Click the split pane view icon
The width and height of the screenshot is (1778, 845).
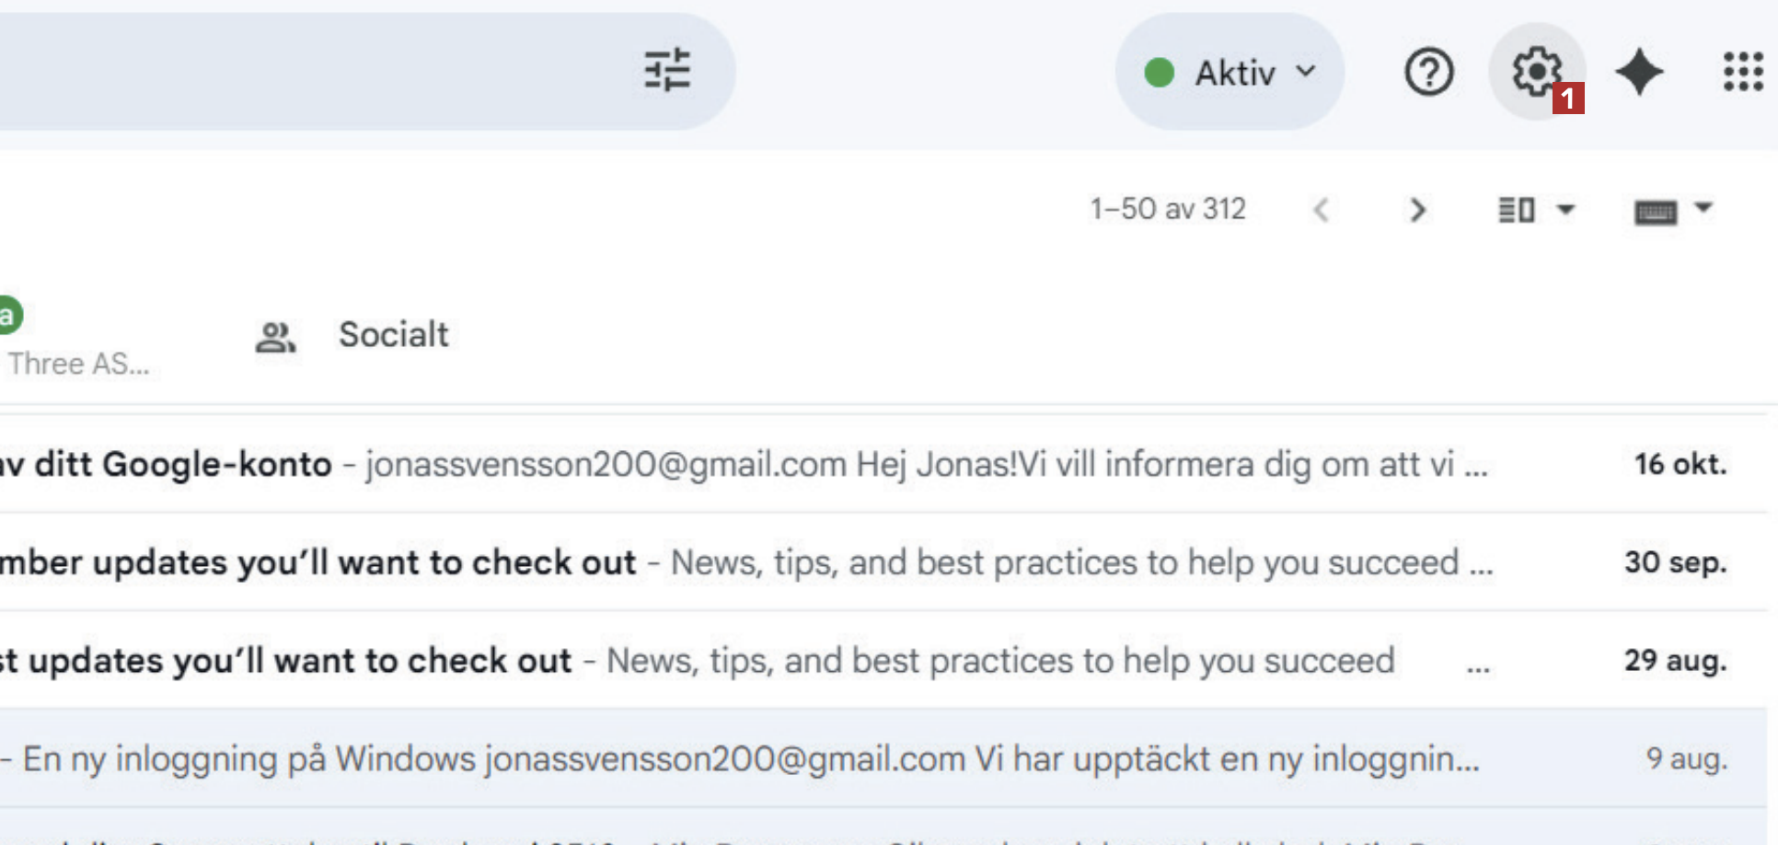pos(1517,210)
